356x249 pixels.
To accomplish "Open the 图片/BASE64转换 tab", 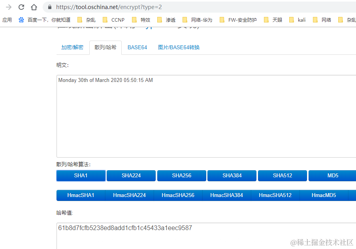I will pos(179,47).
